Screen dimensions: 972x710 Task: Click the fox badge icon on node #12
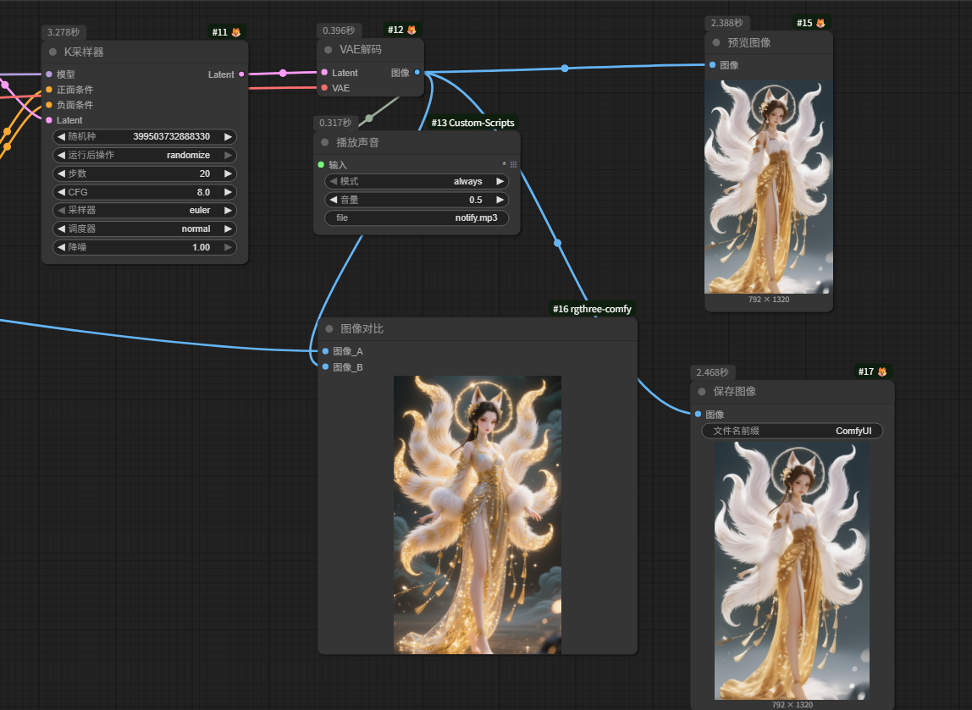411,30
